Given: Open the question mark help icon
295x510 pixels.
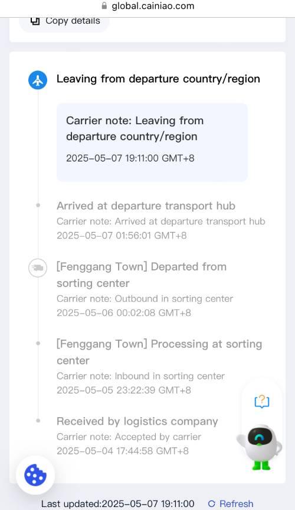Looking at the screenshot, I should (x=261, y=401).
